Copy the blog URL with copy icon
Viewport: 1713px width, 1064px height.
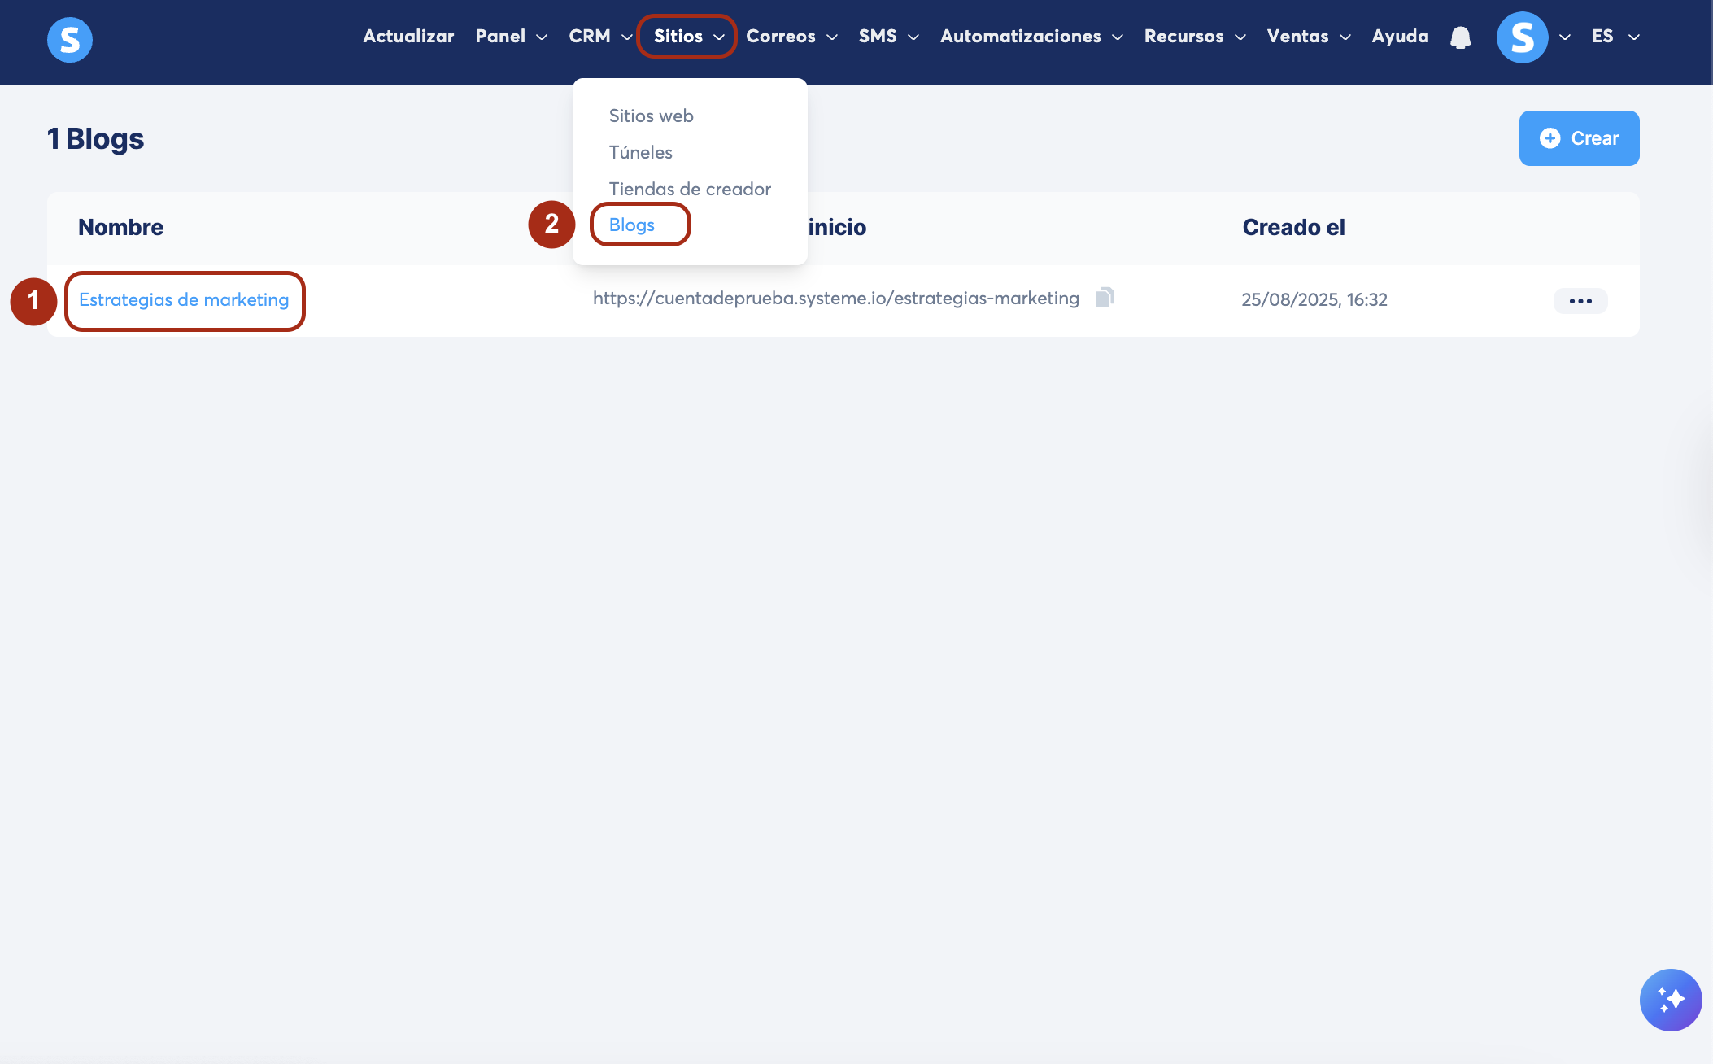coord(1104,298)
